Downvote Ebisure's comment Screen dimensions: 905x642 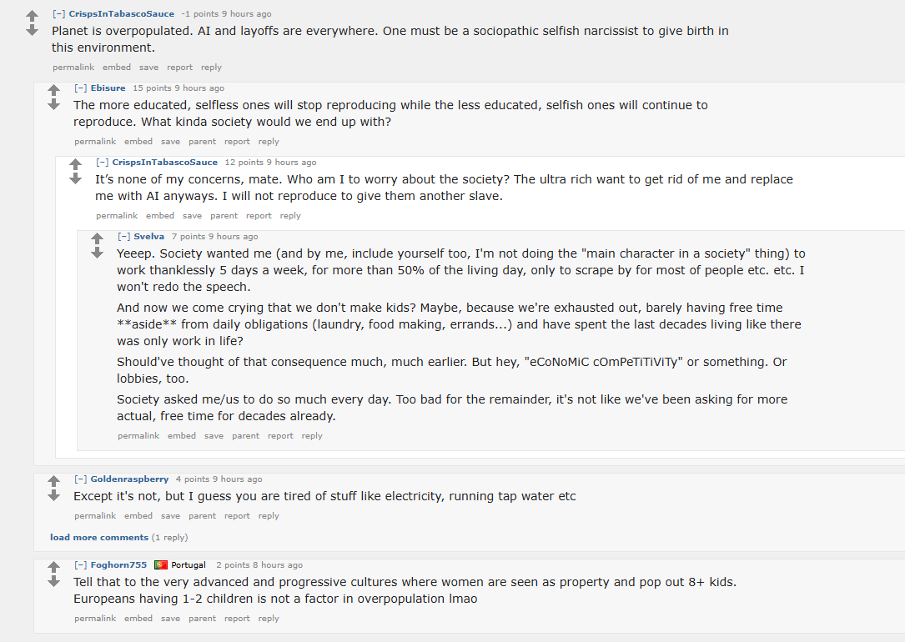coord(53,104)
